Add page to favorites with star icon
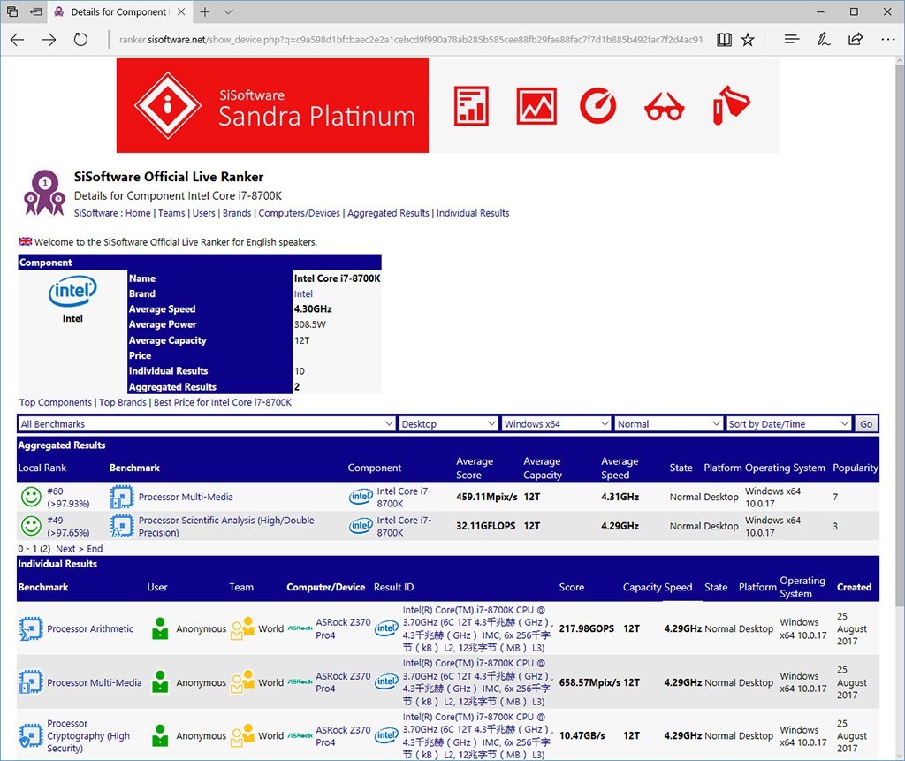Screen dimensions: 905x761 [748, 39]
